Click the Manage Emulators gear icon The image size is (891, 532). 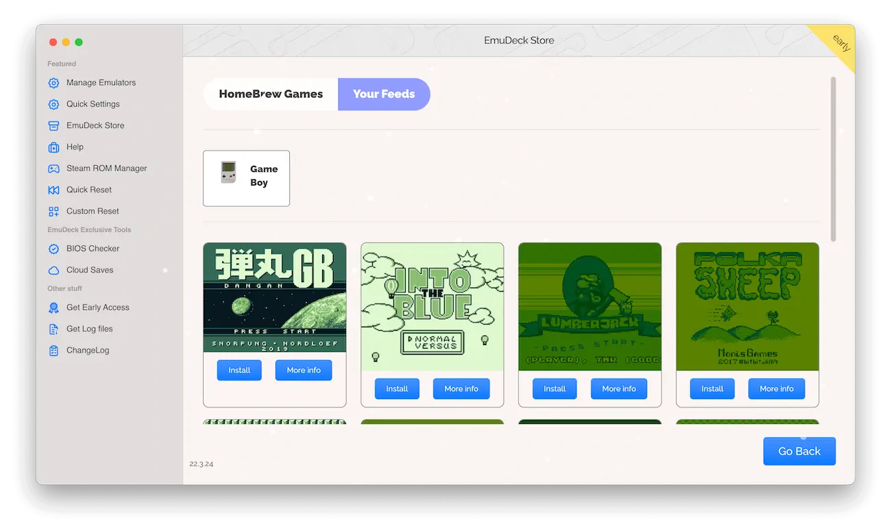click(x=53, y=83)
